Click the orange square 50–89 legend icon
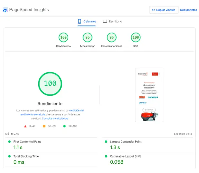This screenshot has width=199, height=173. pyautogui.click(x=44, y=126)
